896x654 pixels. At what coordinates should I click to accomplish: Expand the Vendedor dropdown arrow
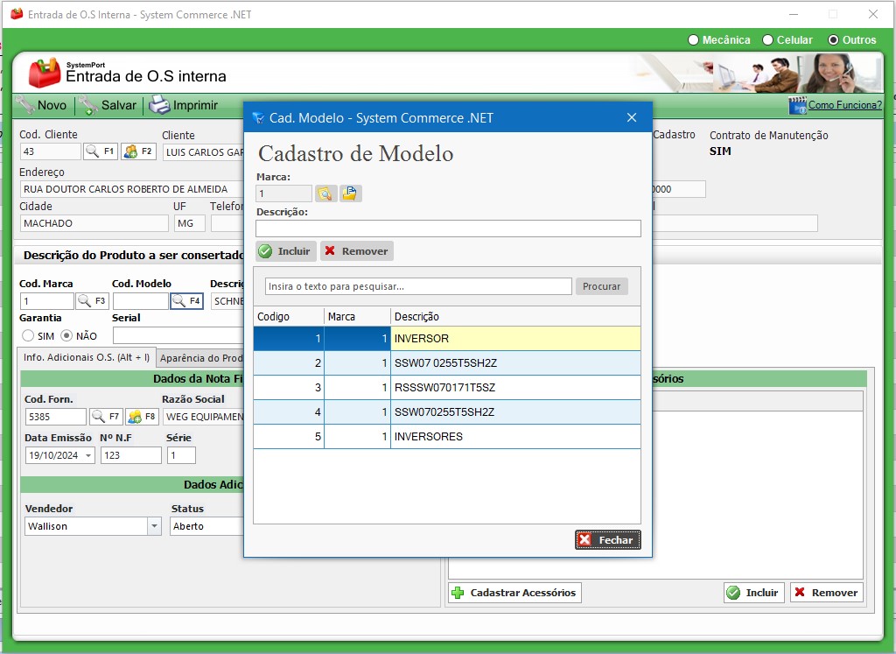click(x=154, y=526)
